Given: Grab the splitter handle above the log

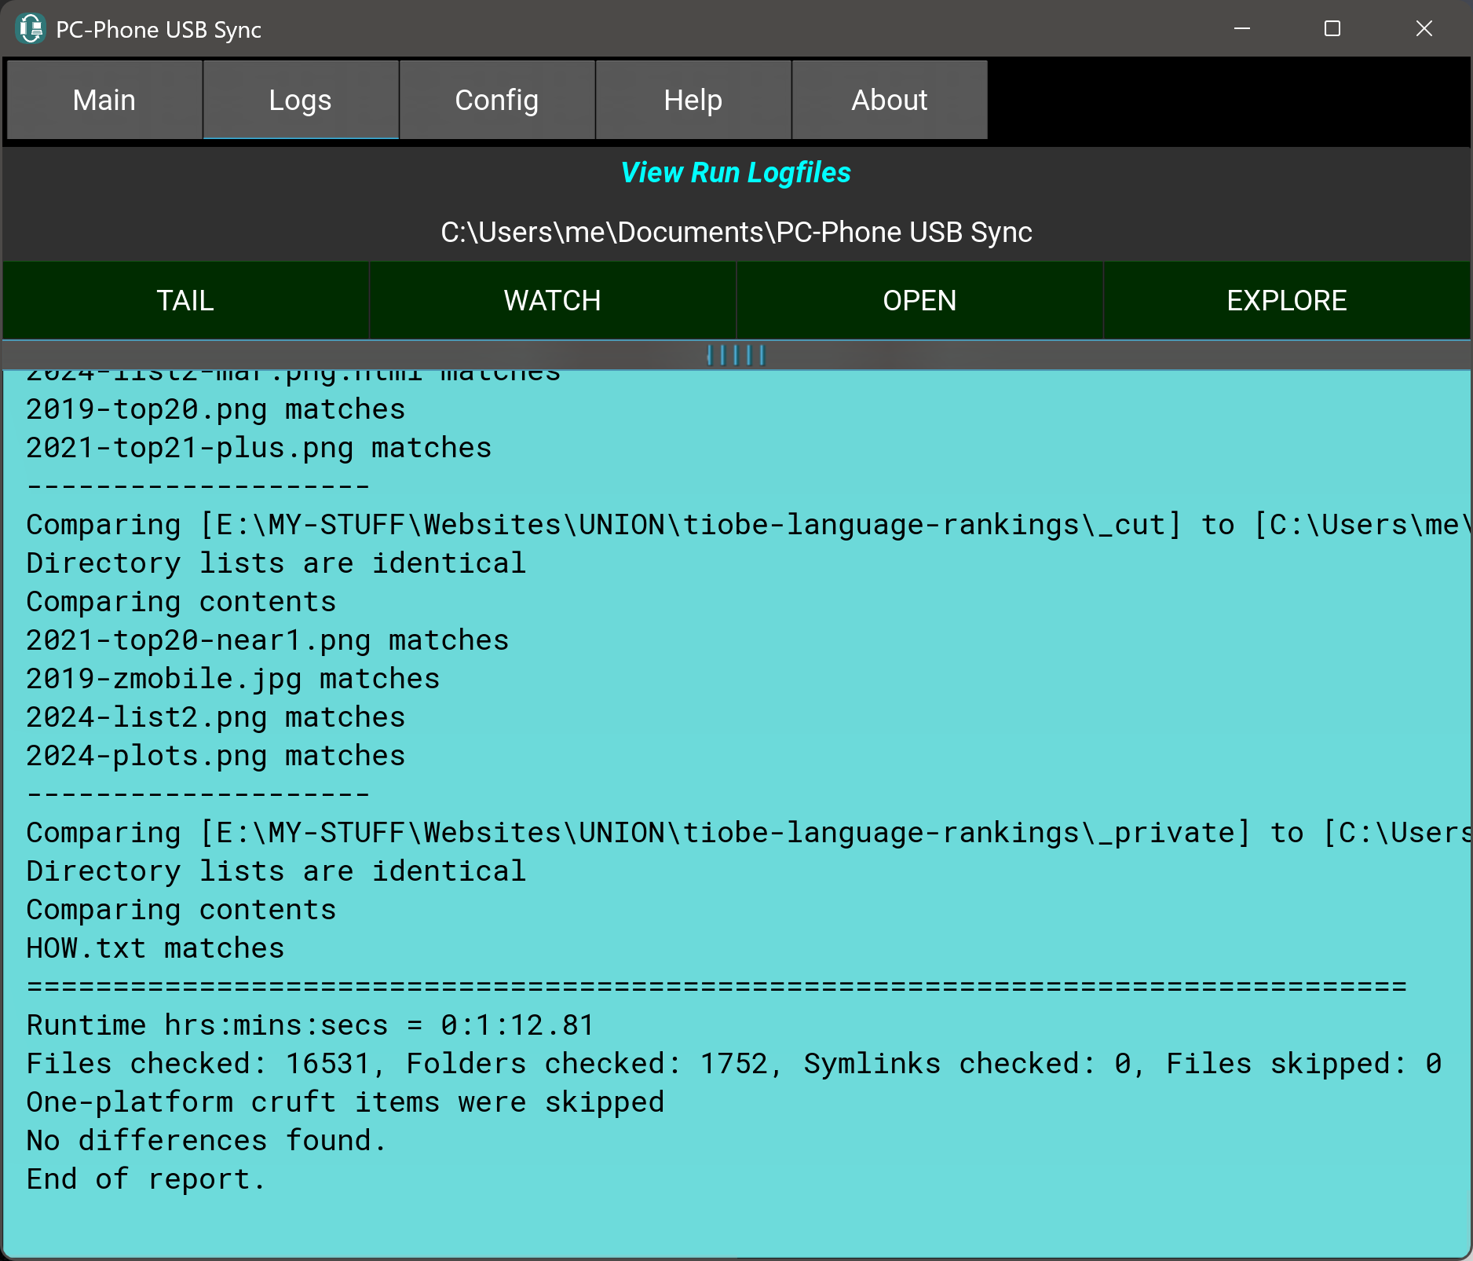Looking at the screenshot, I should [x=736, y=355].
